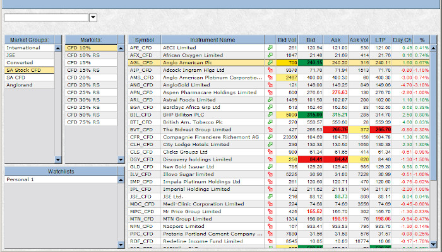Sort the table by the Symbol column header
Image resolution: width=442 pixels, height=252 pixels.
tap(144, 40)
